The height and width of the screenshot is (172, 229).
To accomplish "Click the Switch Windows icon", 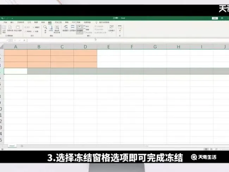I will (112, 28).
